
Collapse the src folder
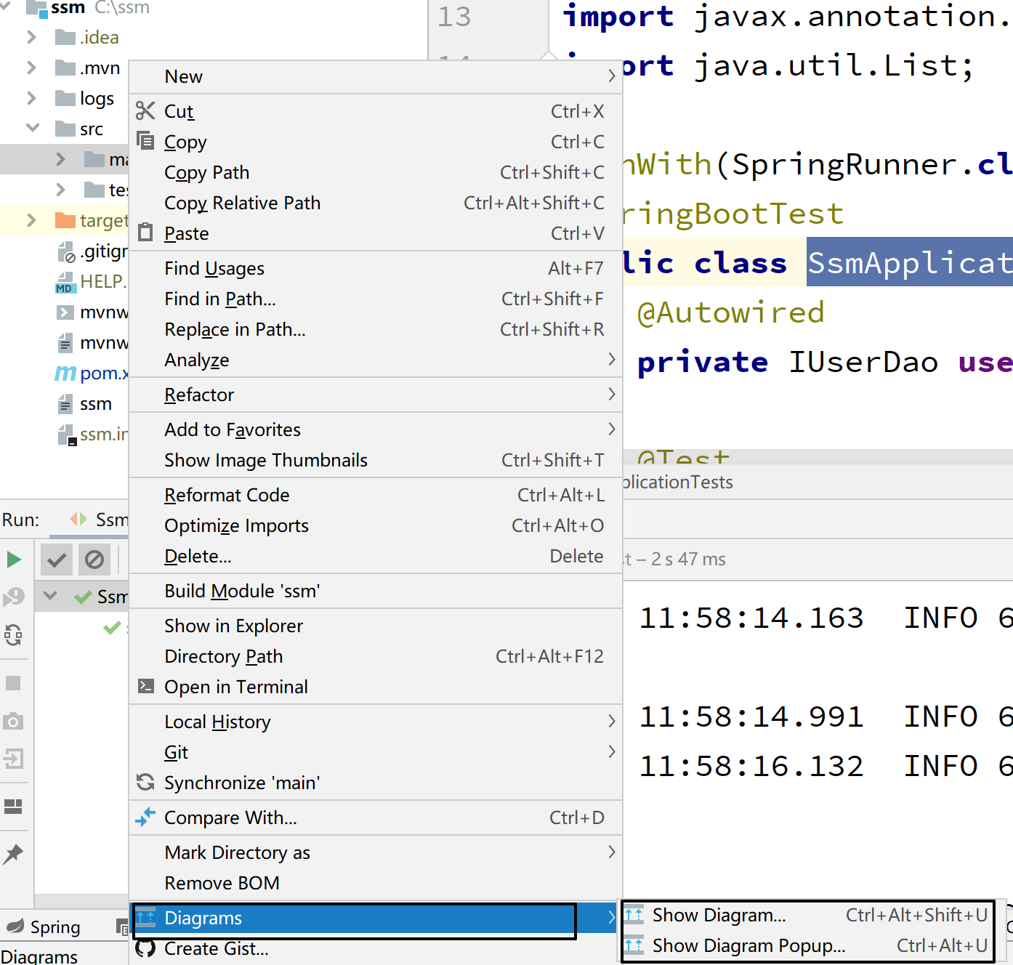click(33, 127)
